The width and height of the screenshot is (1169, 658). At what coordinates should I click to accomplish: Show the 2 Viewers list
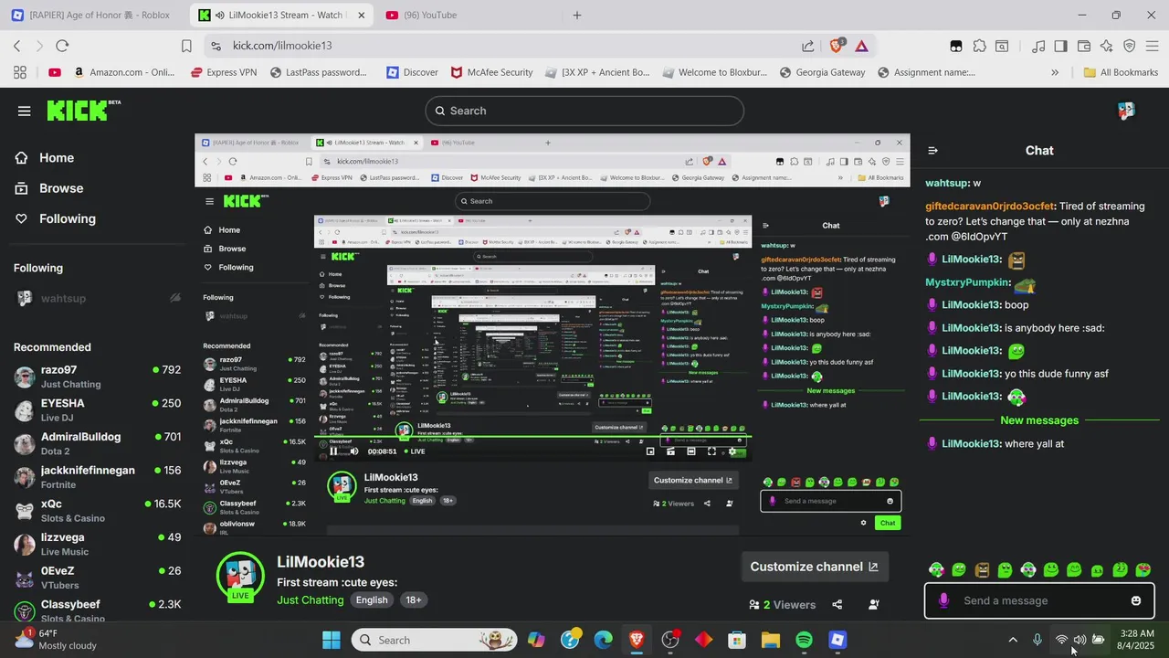[782, 604]
